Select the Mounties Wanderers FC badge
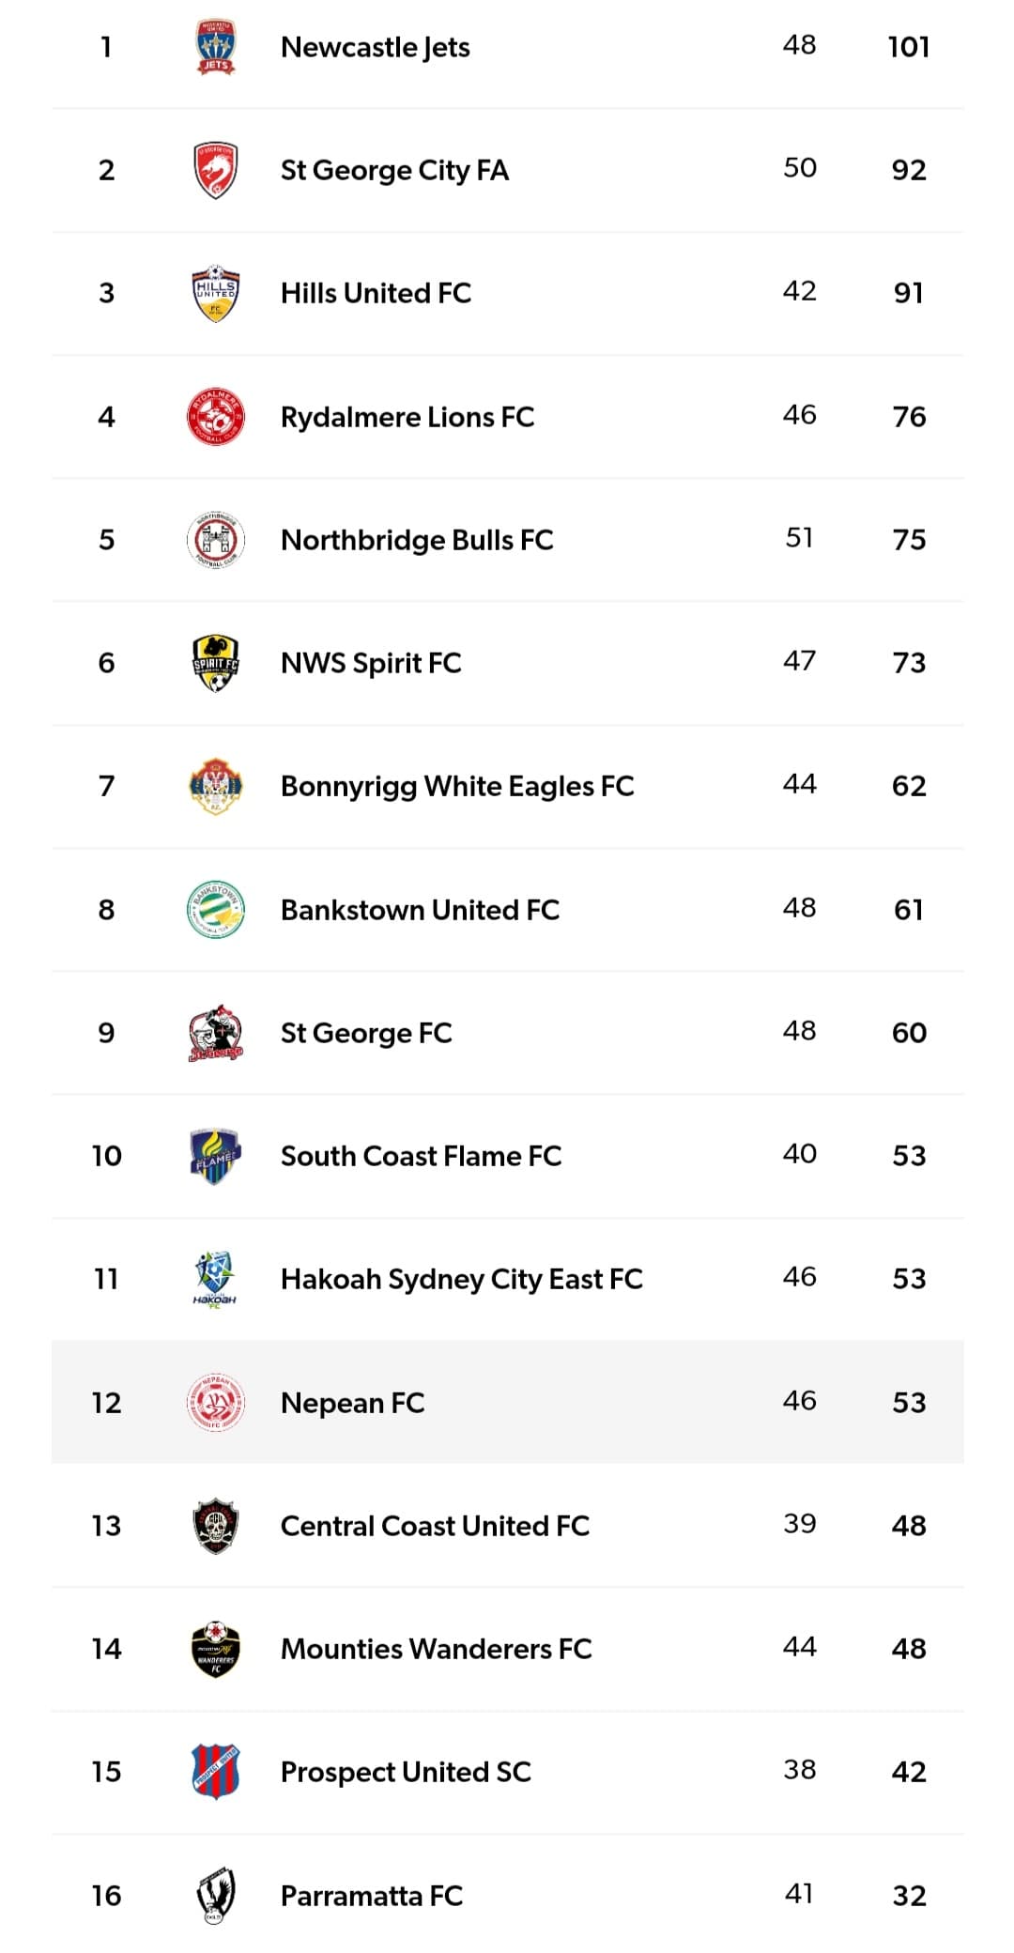Image resolution: width=1014 pixels, height=1953 pixels. click(x=215, y=1649)
